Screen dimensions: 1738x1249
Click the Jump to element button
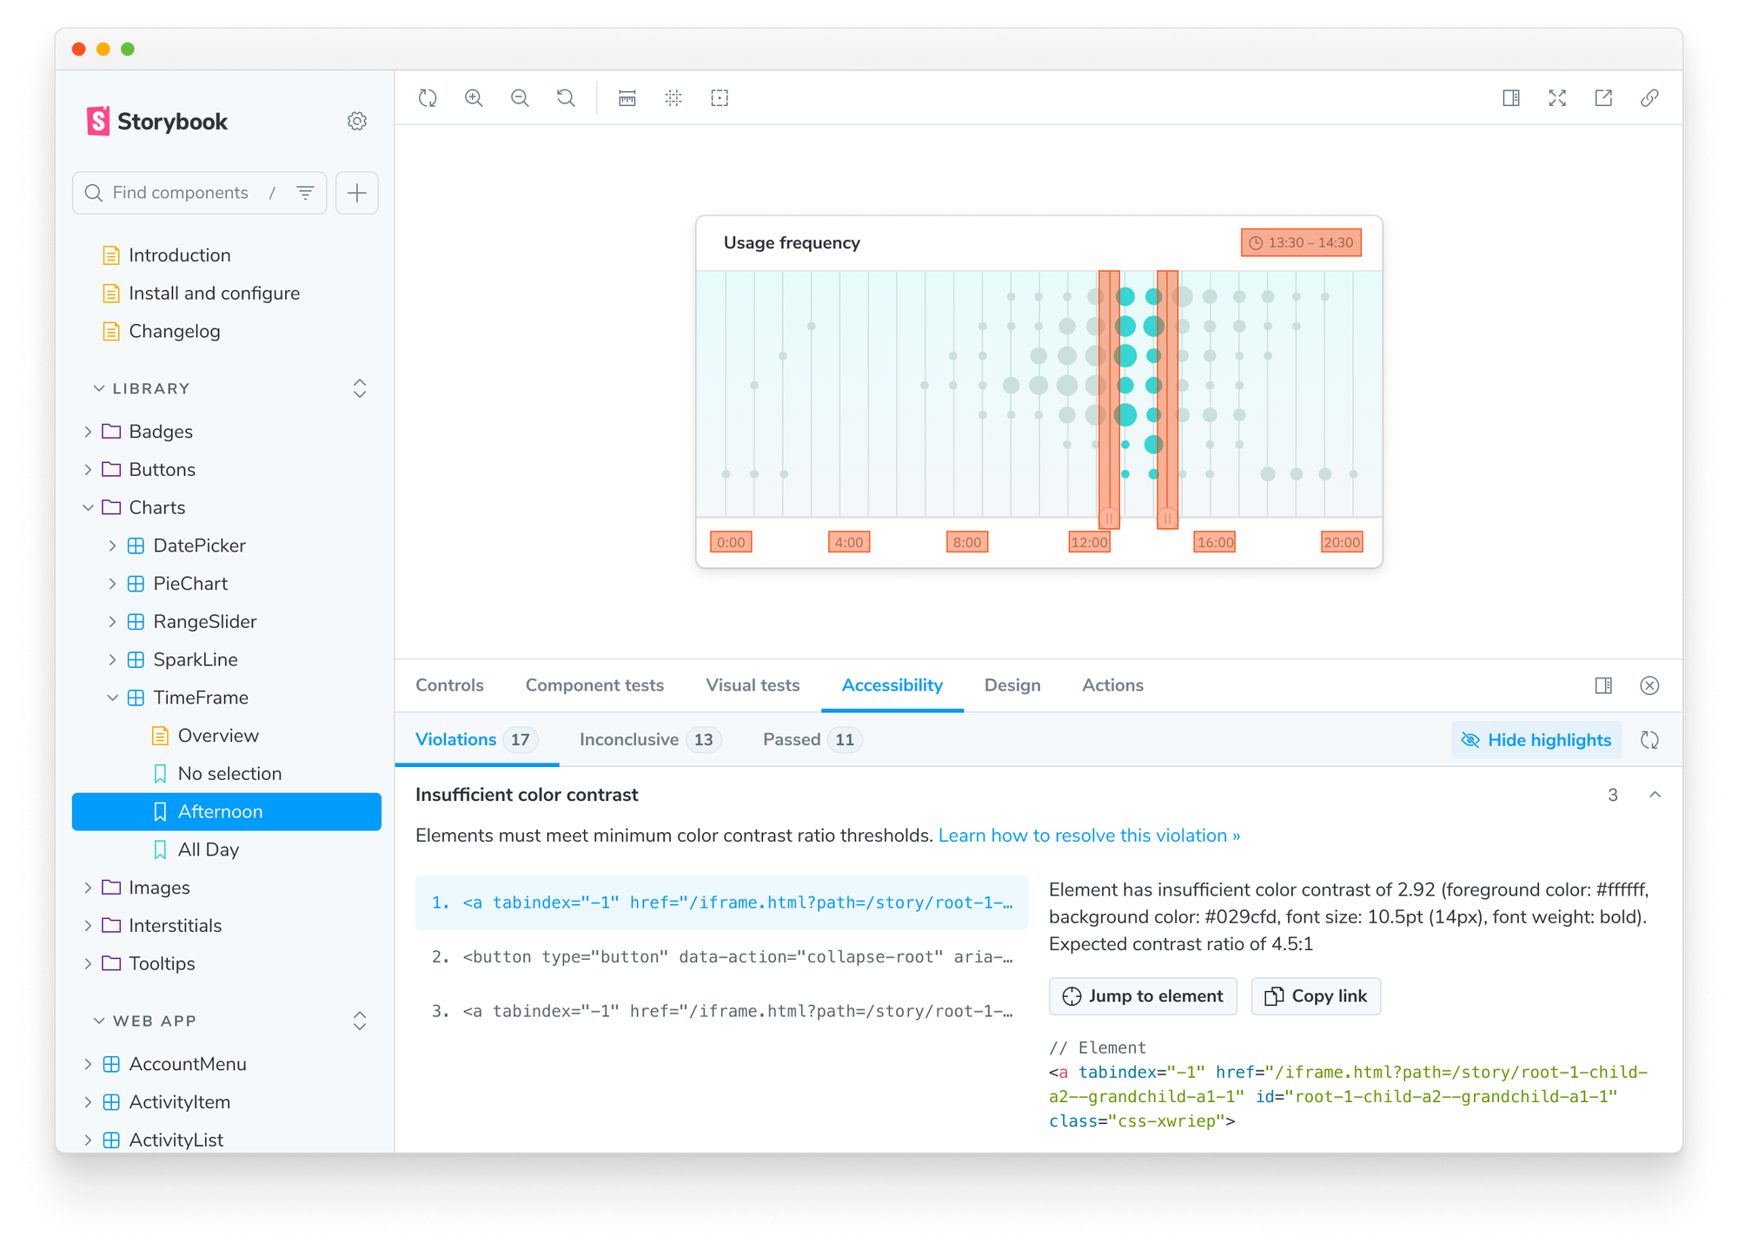[x=1143, y=996]
